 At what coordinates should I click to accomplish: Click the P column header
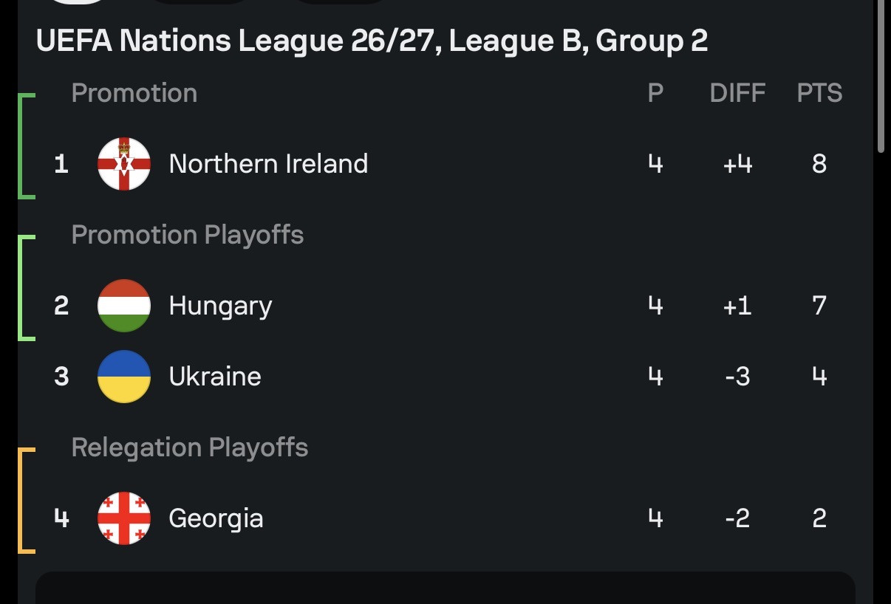tap(655, 93)
